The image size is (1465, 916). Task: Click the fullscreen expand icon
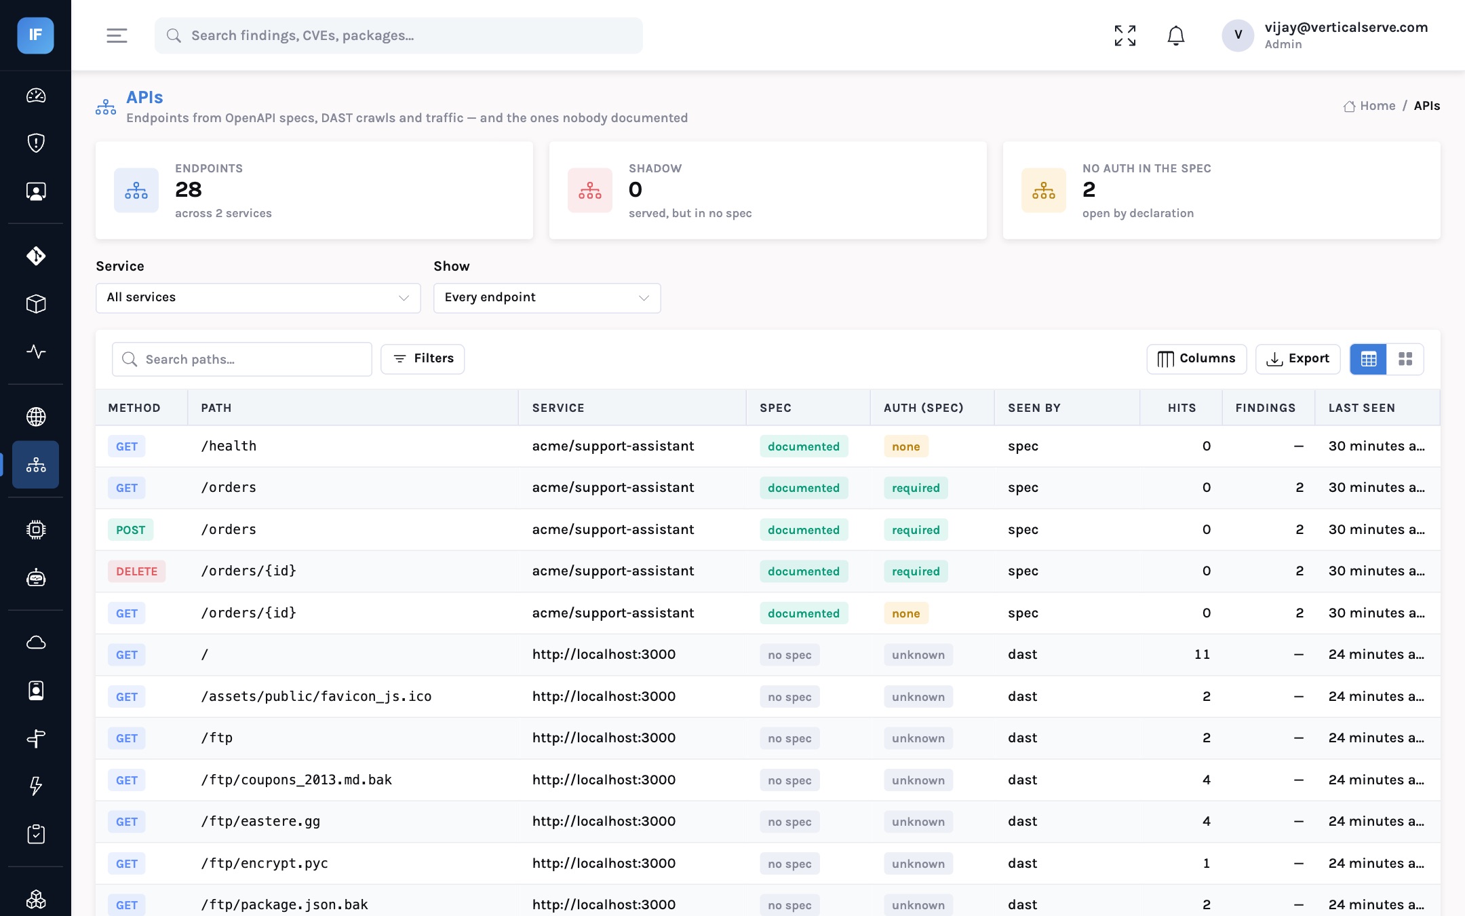click(x=1125, y=35)
